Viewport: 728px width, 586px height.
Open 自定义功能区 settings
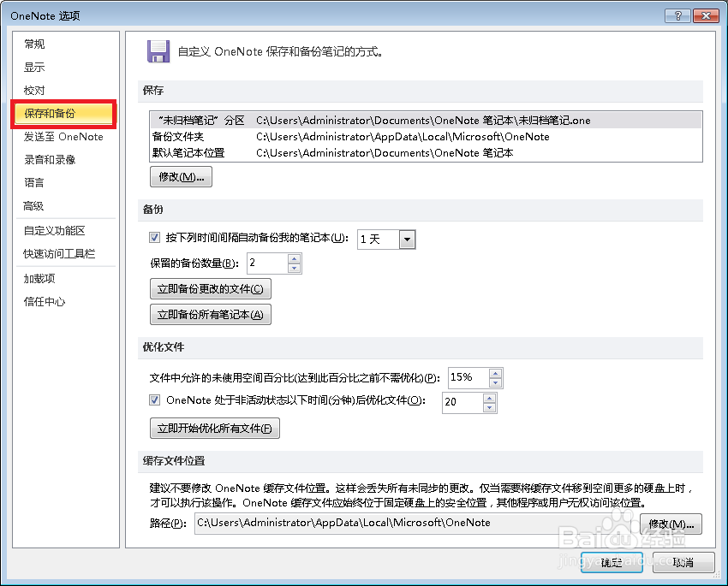pyautogui.click(x=54, y=231)
